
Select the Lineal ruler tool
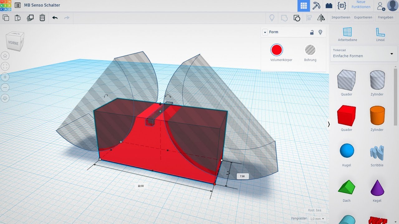[x=380, y=34]
